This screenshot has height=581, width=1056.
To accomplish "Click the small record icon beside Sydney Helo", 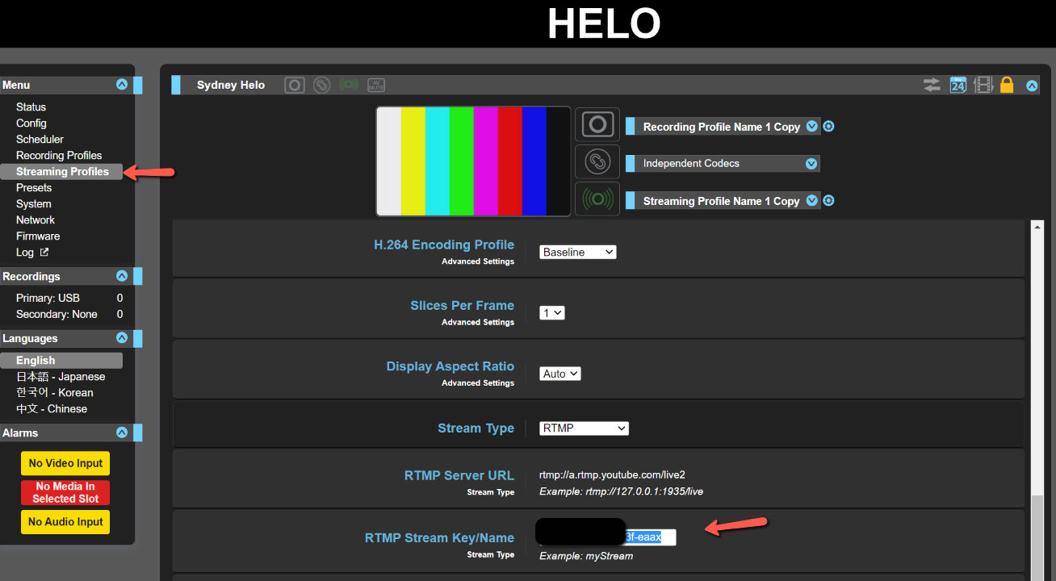I will click(295, 85).
